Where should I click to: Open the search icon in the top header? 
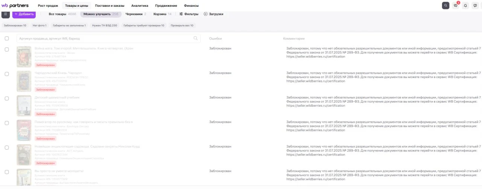tap(445, 6)
